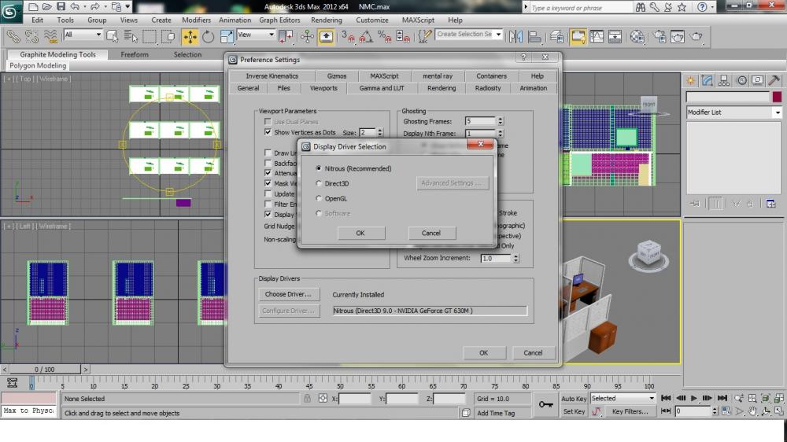Click the Save file icon in title bar
This screenshot has height=442, width=787.
pos(61,6)
